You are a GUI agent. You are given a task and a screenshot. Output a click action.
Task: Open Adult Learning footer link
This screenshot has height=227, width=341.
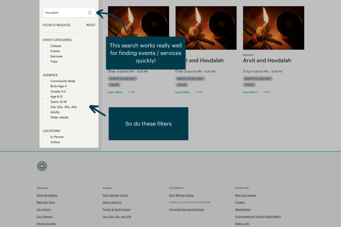[x=112, y=202]
